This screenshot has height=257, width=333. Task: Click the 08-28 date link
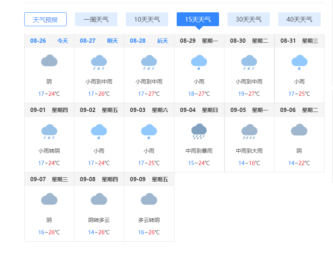pyautogui.click(x=137, y=41)
